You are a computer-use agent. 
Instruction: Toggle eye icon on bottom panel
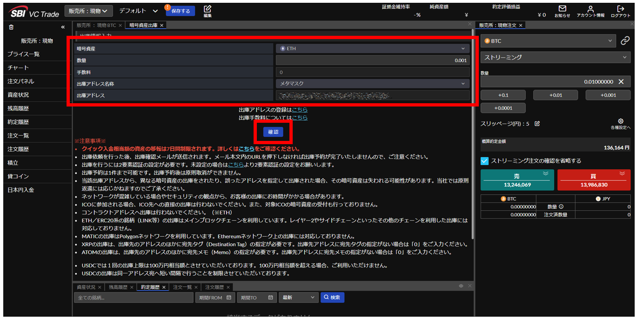tap(461, 286)
